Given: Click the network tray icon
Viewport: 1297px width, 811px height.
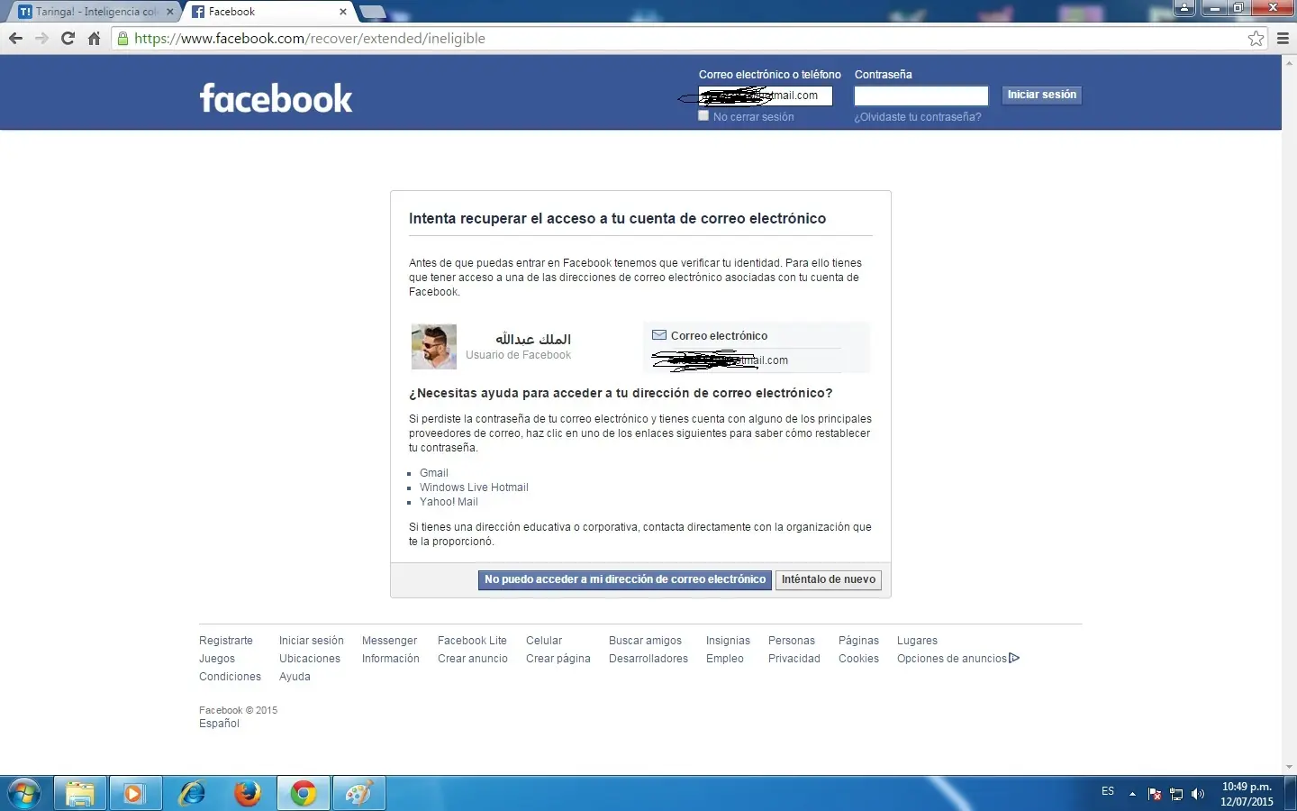Looking at the screenshot, I should 1176,794.
